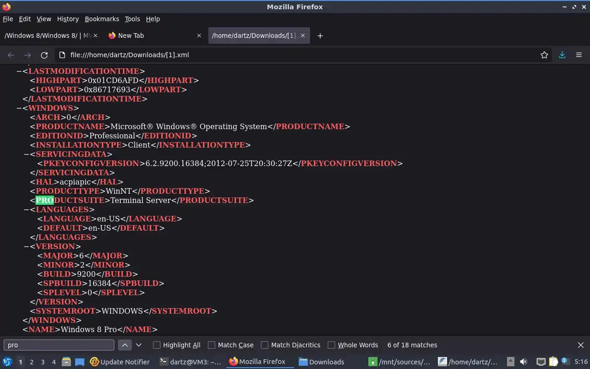
Task: Close the find bar
Action: [581, 345]
